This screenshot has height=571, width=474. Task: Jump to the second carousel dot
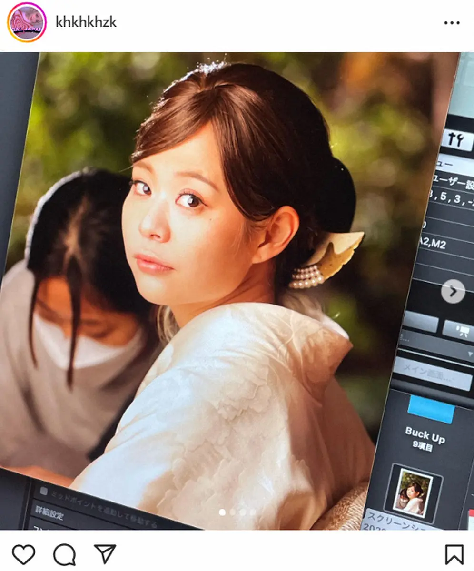(x=232, y=512)
